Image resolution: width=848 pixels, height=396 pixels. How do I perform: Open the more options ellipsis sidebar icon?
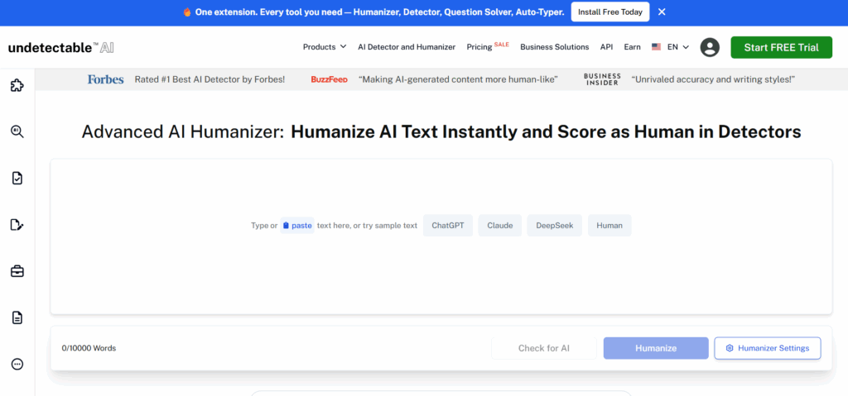[17, 364]
